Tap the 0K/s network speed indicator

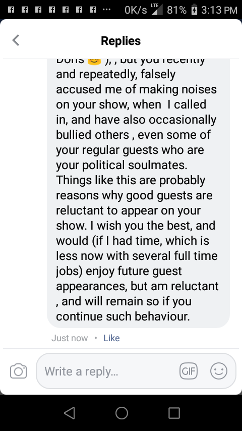[x=136, y=10]
